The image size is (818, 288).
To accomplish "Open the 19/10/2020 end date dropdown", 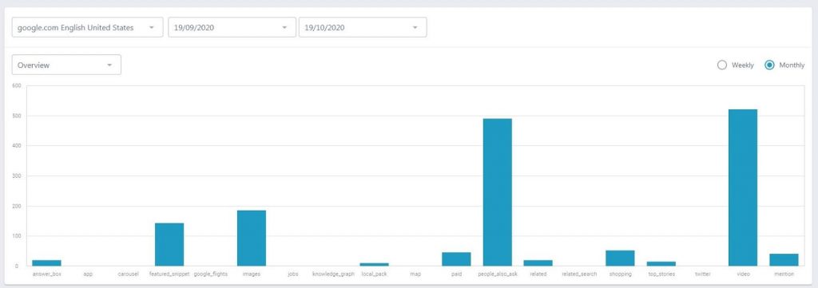I will [x=363, y=28].
